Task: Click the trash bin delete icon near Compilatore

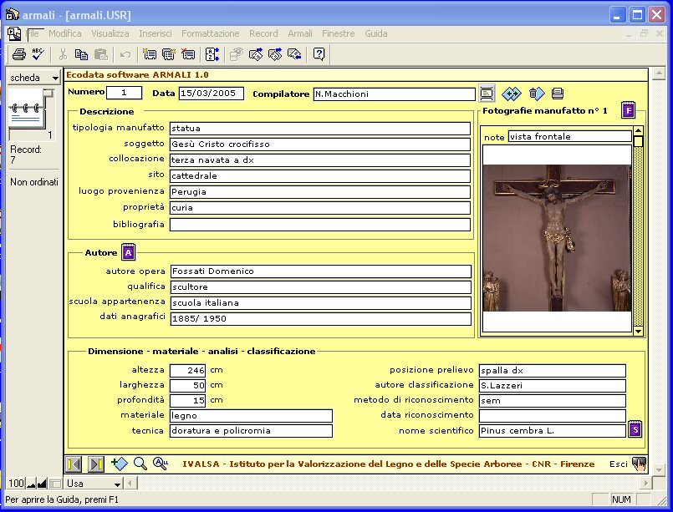Action: coord(536,94)
